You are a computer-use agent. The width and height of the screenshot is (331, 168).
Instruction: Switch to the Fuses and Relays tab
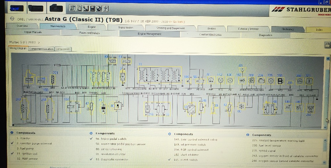pos(89,33)
